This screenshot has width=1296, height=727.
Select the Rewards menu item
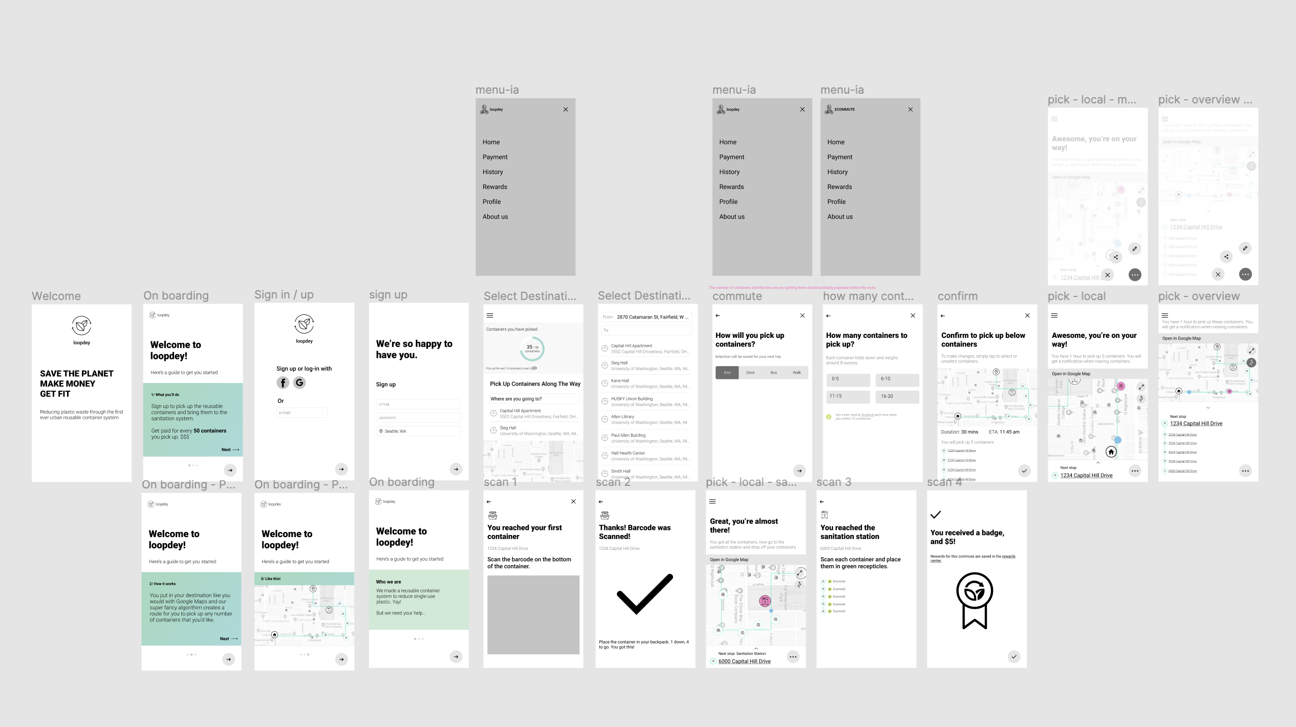point(495,187)
